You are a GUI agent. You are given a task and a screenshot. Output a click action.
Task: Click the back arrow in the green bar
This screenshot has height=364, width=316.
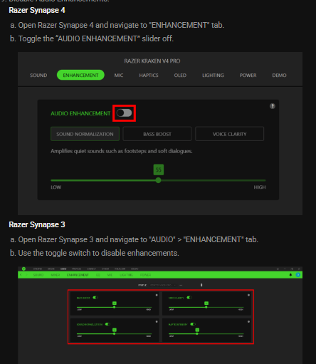[21, 275]
